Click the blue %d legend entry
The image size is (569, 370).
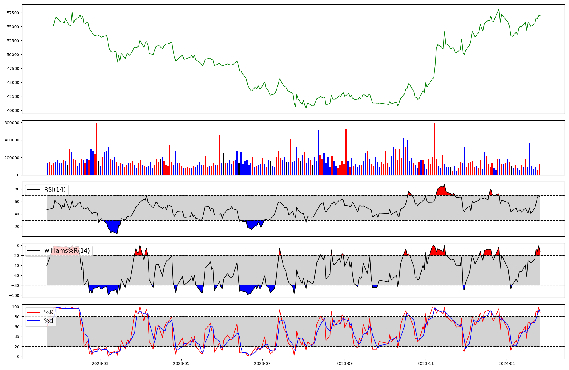click(49, 321)
